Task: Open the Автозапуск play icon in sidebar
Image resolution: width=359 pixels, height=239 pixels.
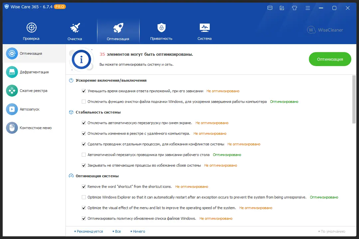Action: (x=12, y=109)
